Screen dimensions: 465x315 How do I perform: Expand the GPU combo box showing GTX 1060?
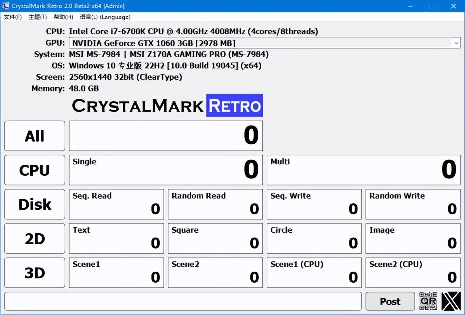456,43
